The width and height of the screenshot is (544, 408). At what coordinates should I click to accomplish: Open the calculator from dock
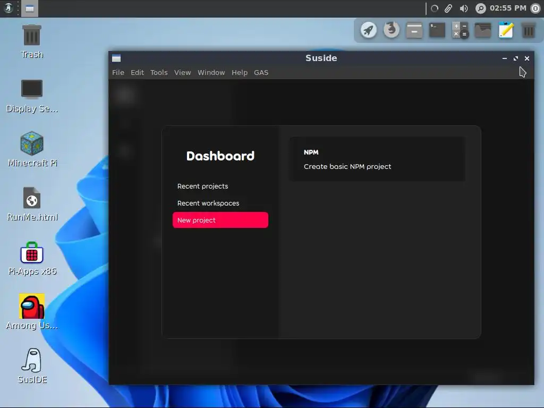point(460,30)
